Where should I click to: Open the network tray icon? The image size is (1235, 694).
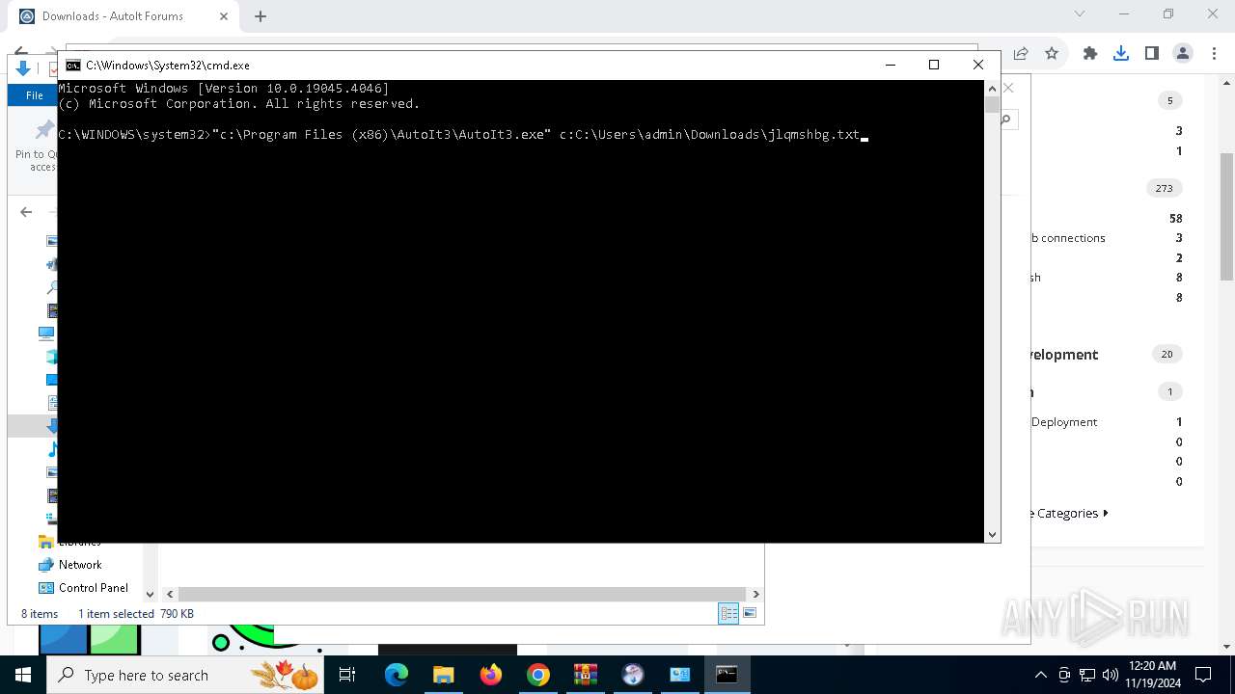coord(1086,675)
